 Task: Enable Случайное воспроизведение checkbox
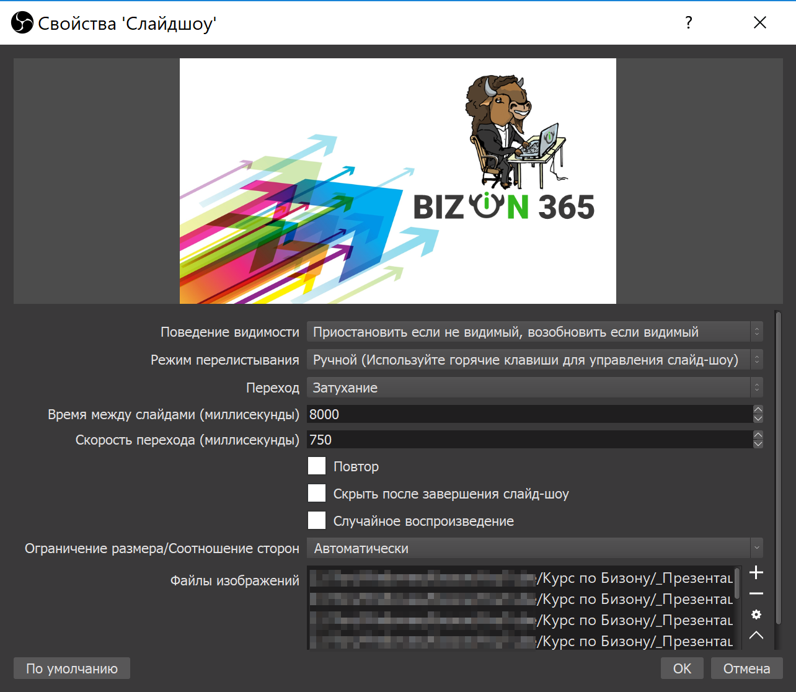[x=317, y=521]
